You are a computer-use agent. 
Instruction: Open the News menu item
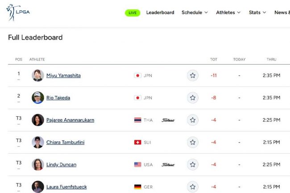(282, 12)
